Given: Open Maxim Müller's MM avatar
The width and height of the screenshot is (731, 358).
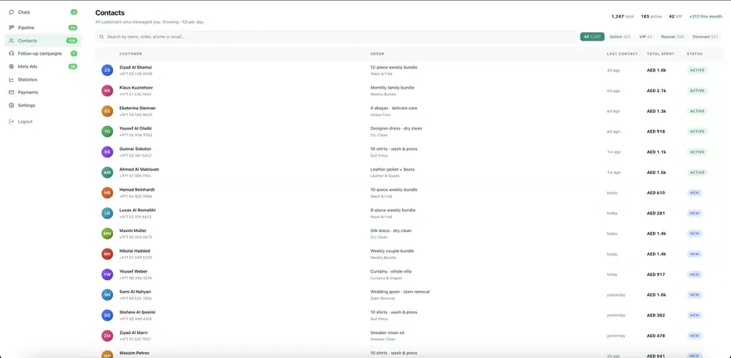Looking at the screenshot, I should tap(107, 234).
